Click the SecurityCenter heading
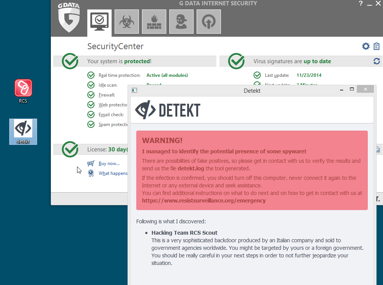This screenshot has width=383, height=285. [x=115, y=46]
